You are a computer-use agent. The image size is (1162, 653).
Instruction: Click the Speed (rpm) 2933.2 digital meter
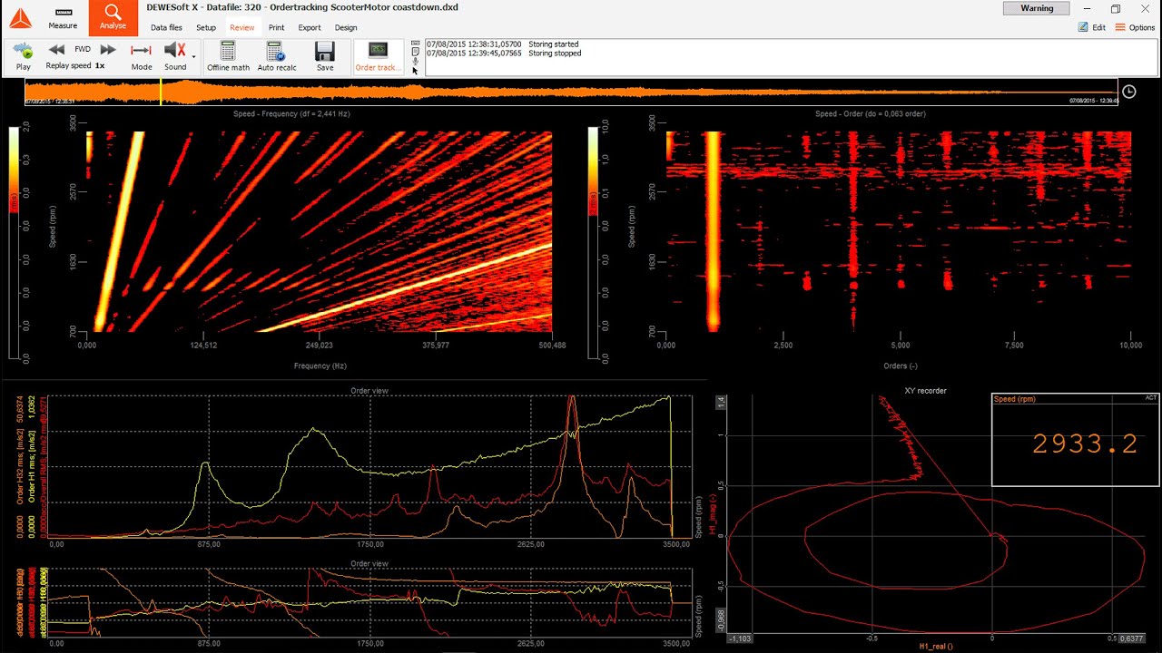(1075, 440)
